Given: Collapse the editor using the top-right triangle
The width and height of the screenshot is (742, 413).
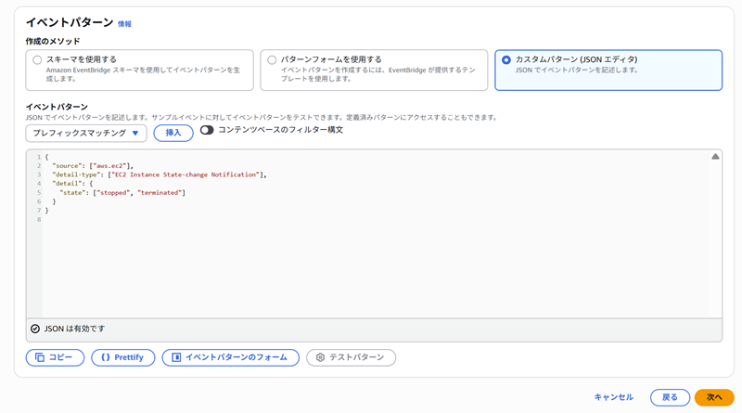Looking at the screenshot, I should point(715,157).
